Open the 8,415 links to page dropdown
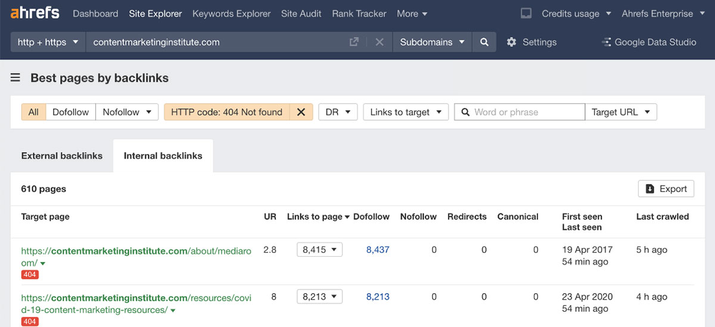Image resolution: width=715 pixels, height=327 pixels. (319, 250)
